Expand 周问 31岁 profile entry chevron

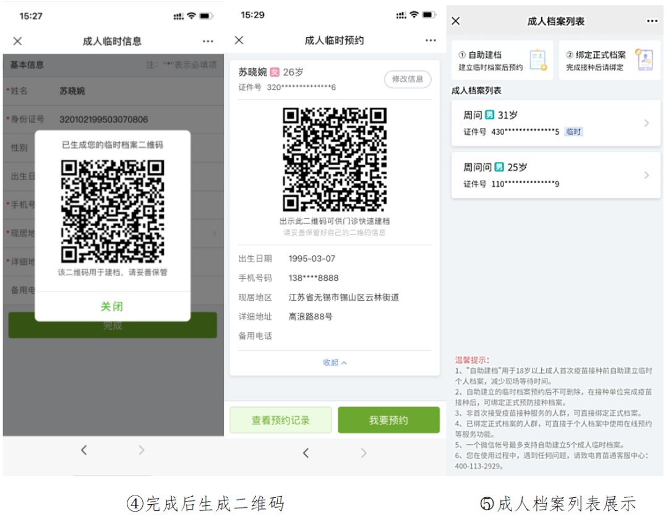click(x=646, y=123)
